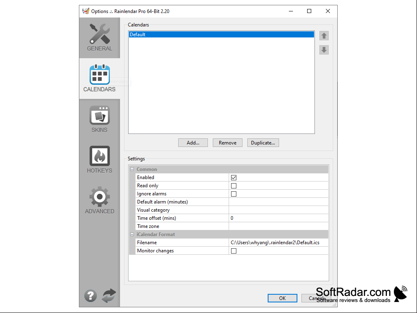Viewport: 417px width, 313px height.
Task: Edit the Visual category value field
Action: pyautogui.click(x=278, y=210)
